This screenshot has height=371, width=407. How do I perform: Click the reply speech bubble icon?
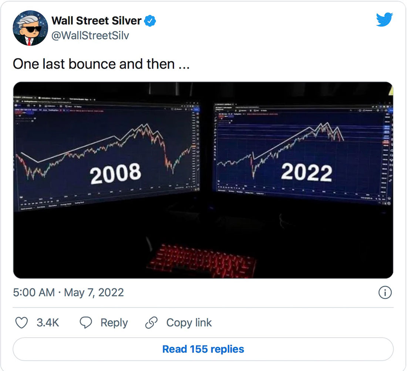(x=86, y=322)
